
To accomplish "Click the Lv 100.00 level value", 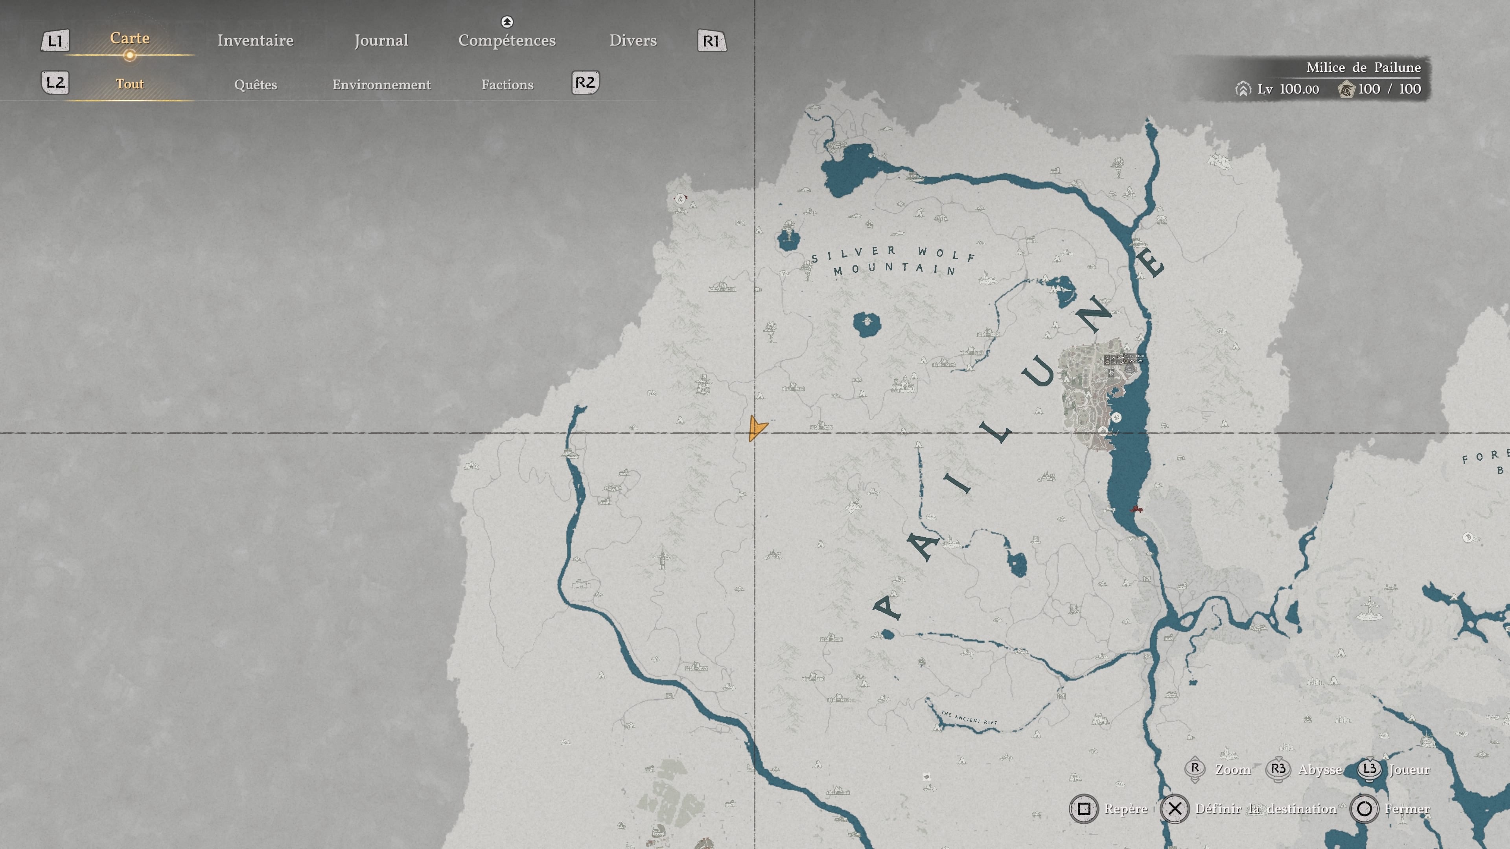I will click(1289, 89).
